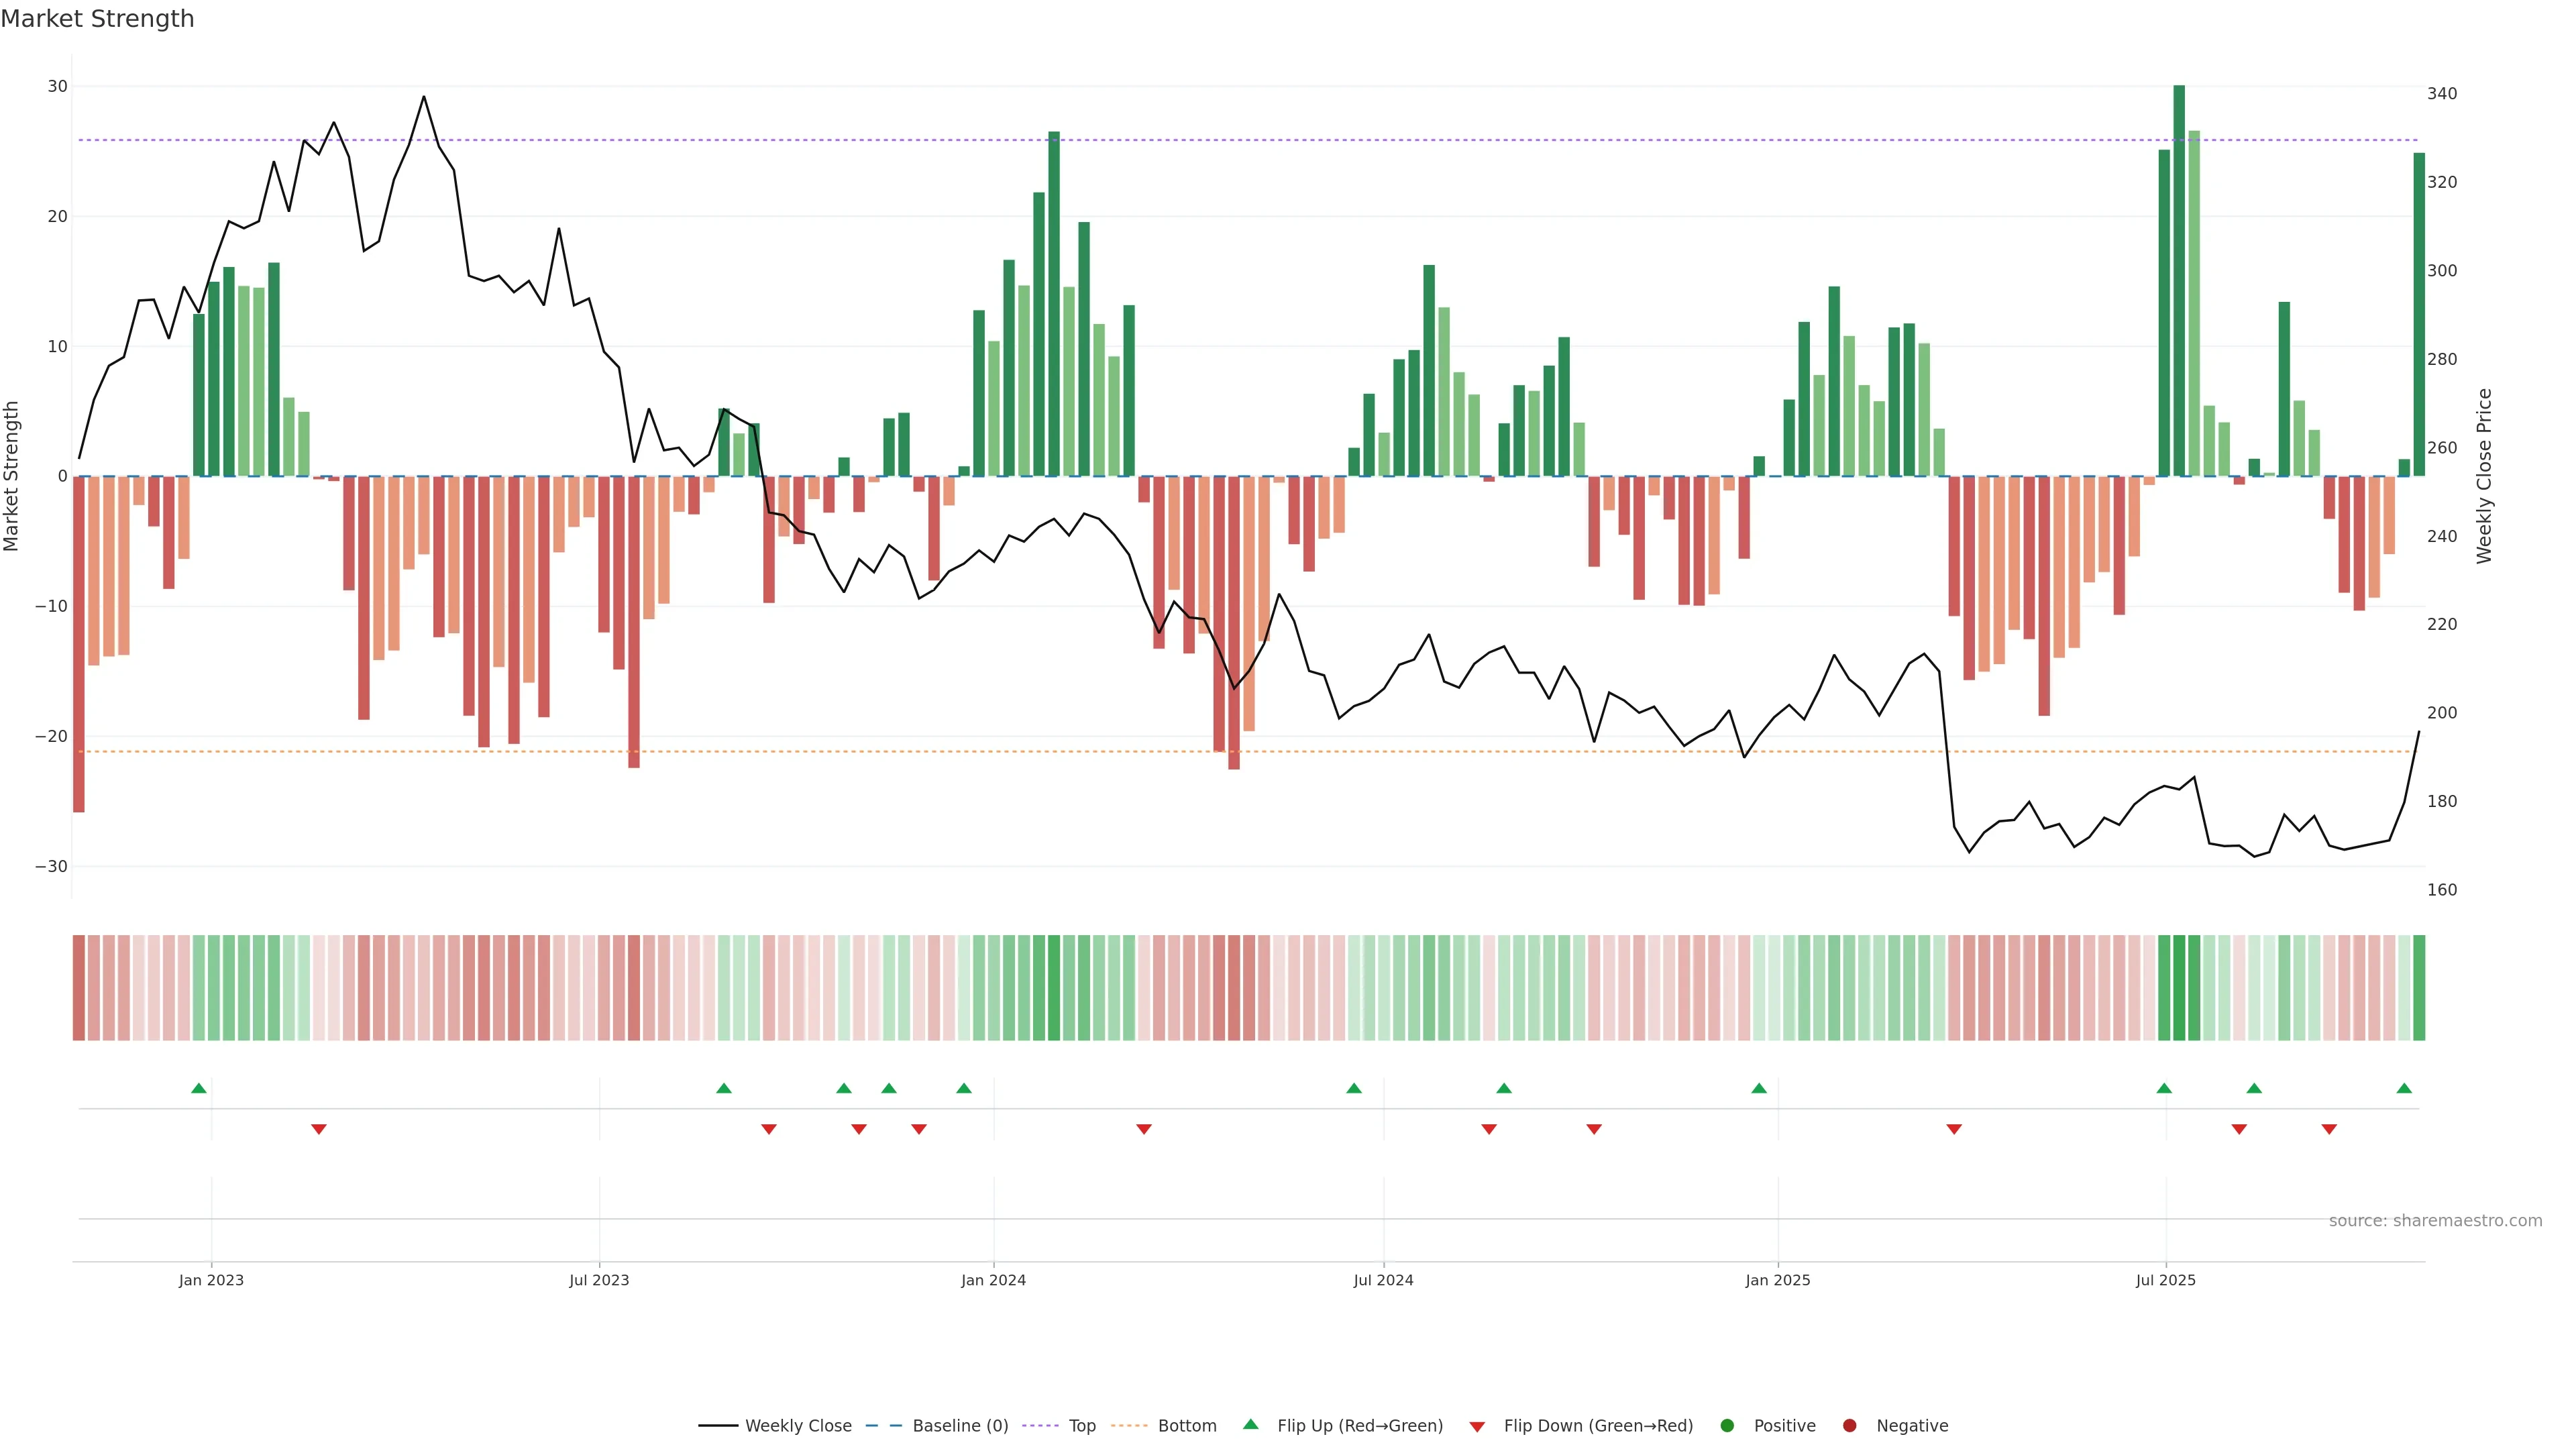Click the tallest green bar reaching 30
The height and width of the screenshot is (1449, 2576).
pos(2179,280)
